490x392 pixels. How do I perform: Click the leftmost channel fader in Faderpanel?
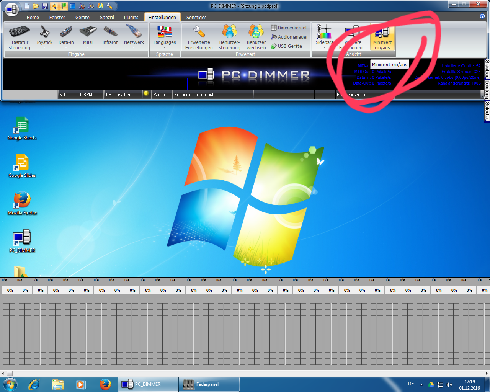click(9, 333)
